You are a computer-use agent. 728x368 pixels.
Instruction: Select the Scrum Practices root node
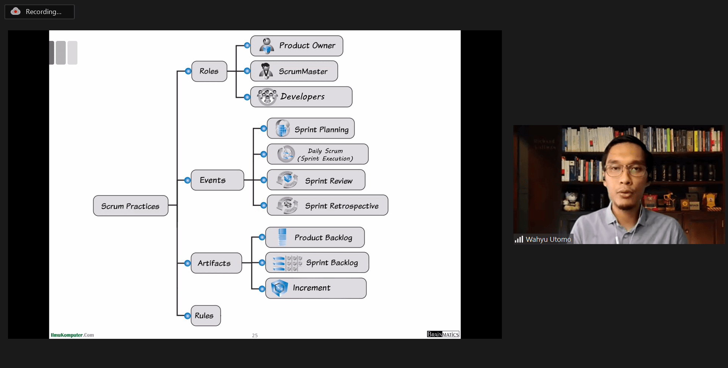[131, 206]
